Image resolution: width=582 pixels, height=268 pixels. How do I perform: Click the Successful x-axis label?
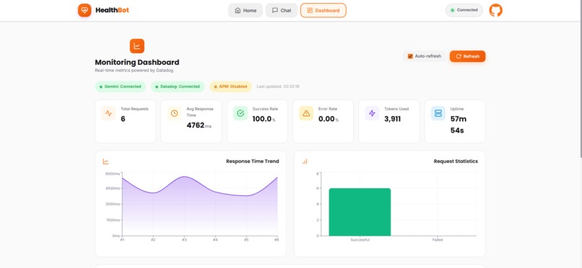tap(360, 240)
